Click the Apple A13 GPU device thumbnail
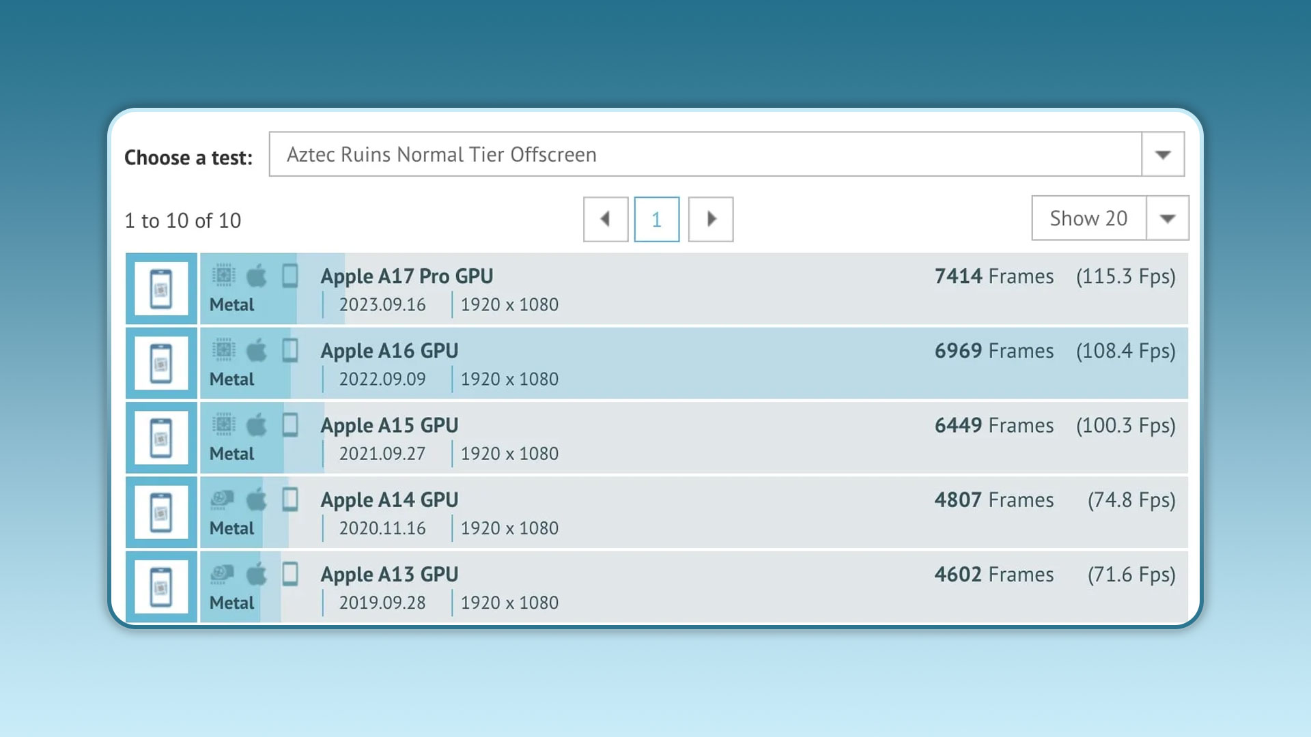The image size is (1311, 737). pos(161,587)
